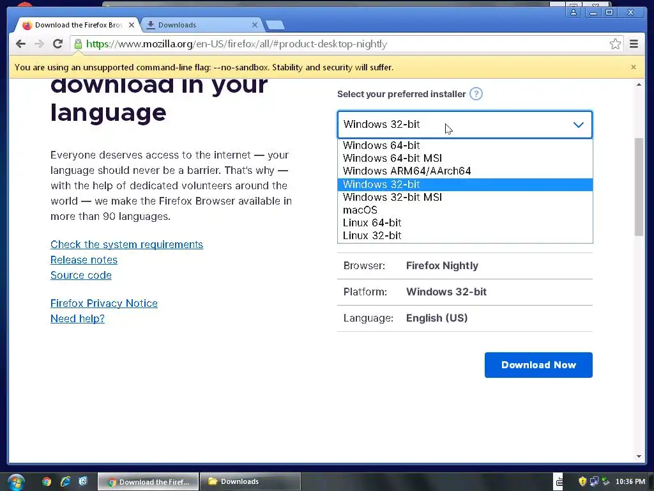Click the third quick launch taskbar icon
This screenshot has height=491, width=654.
(x=83, y=481)
